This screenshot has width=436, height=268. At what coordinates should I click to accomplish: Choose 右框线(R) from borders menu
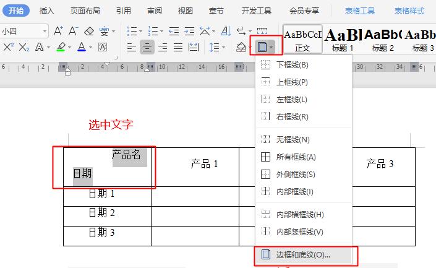pos(304,116)
